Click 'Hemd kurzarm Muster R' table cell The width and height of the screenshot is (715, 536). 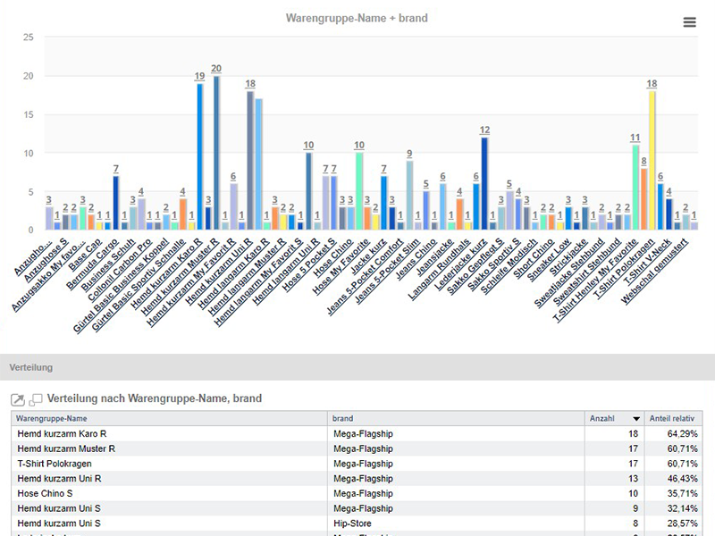(66, 449)
